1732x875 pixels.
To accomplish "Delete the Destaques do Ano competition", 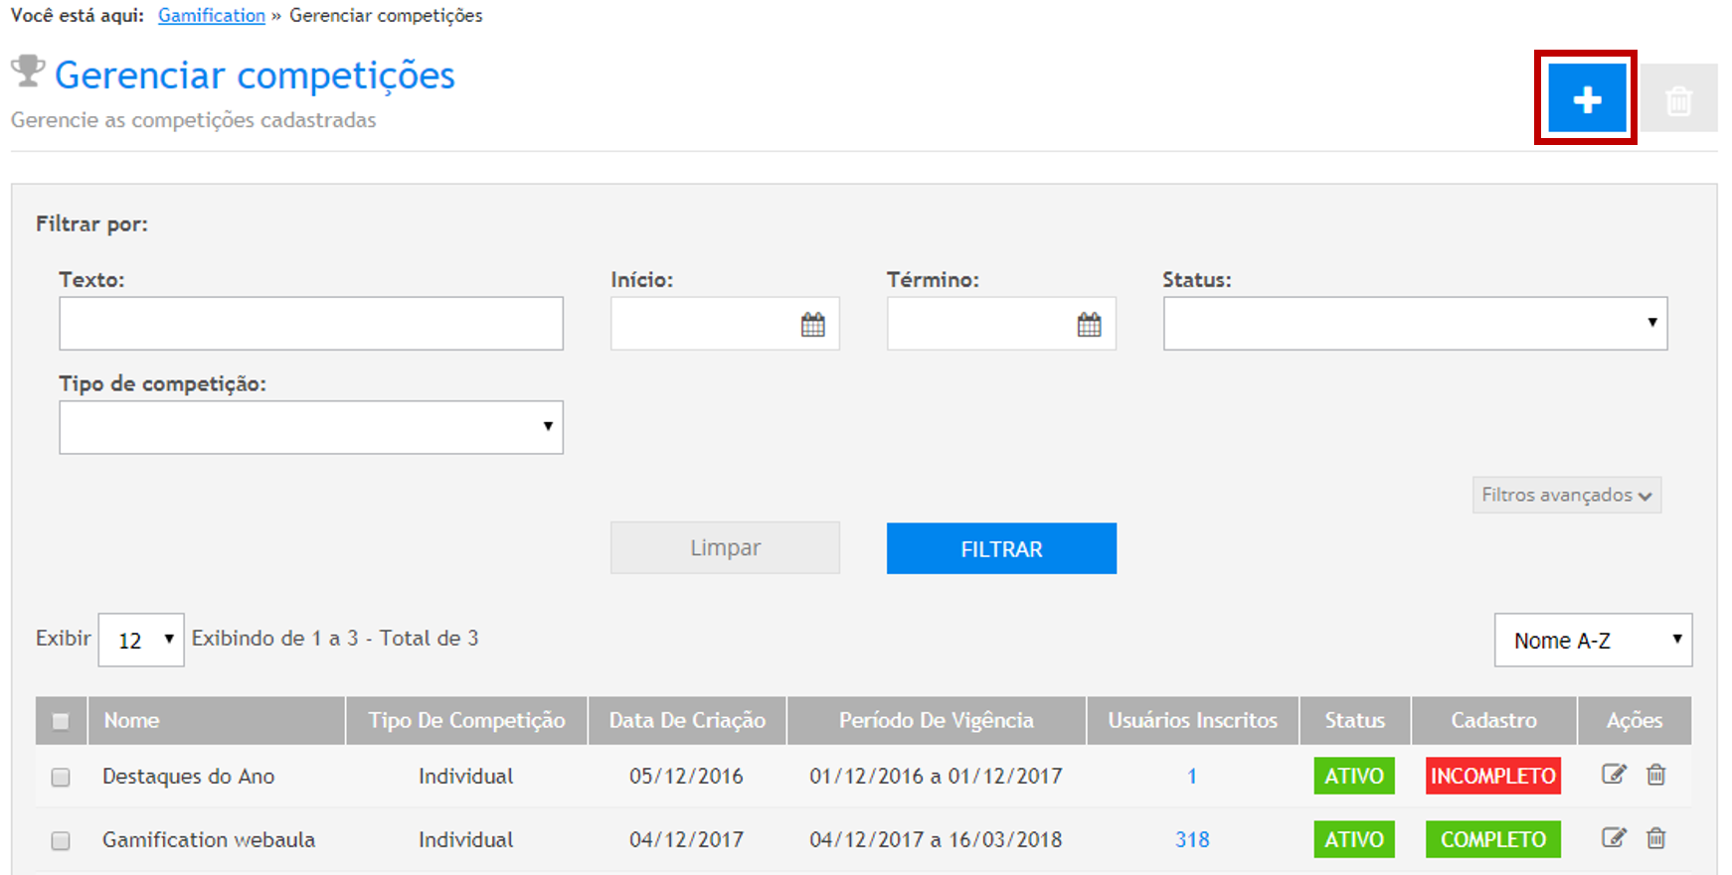I will (1655, 775).
